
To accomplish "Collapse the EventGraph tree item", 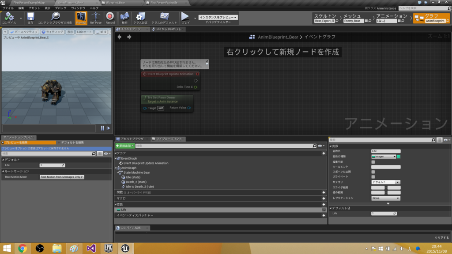I will (x=116, y=158).
